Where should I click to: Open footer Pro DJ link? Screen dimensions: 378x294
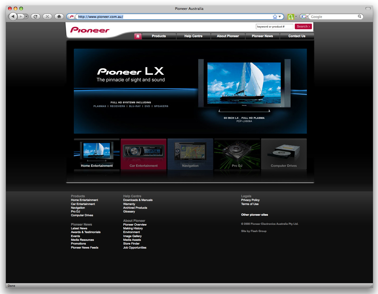(75, 211)
